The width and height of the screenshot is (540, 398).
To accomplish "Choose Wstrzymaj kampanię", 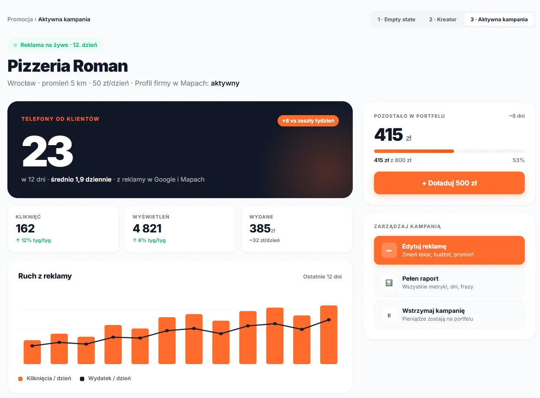I will [449, 315].
